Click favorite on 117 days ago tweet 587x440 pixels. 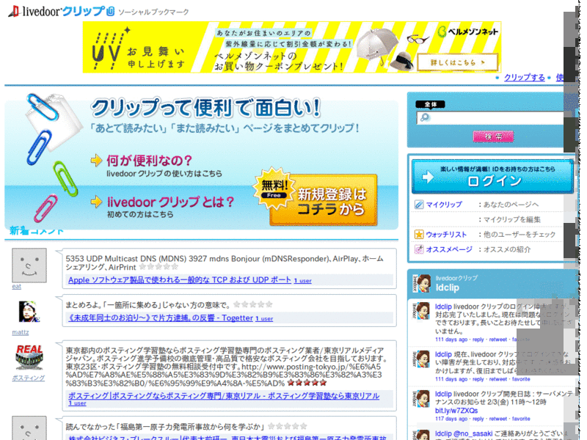pos(521,419)
